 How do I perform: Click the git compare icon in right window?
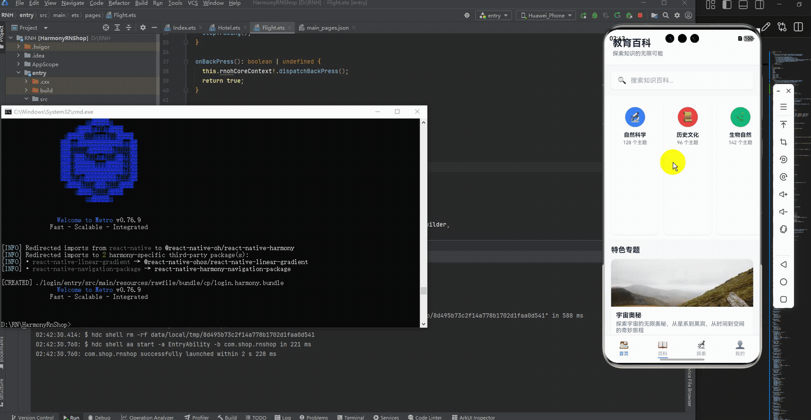pos(782,27)
